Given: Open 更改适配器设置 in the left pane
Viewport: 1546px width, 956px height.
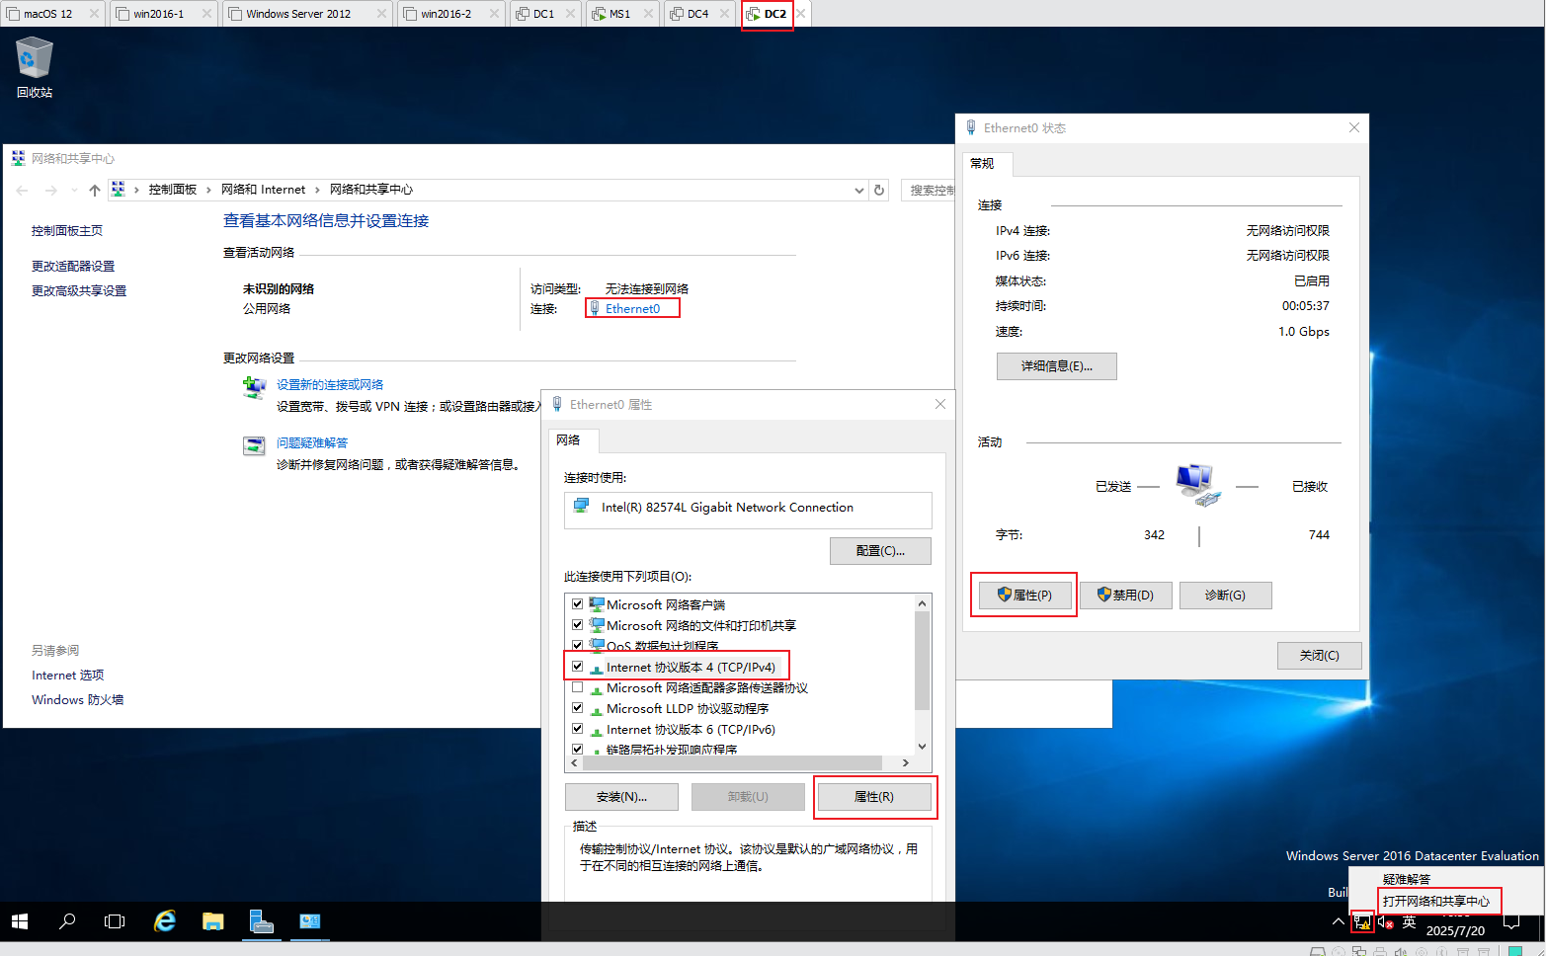Looking at the screenshot, I should tap(73, 266).
